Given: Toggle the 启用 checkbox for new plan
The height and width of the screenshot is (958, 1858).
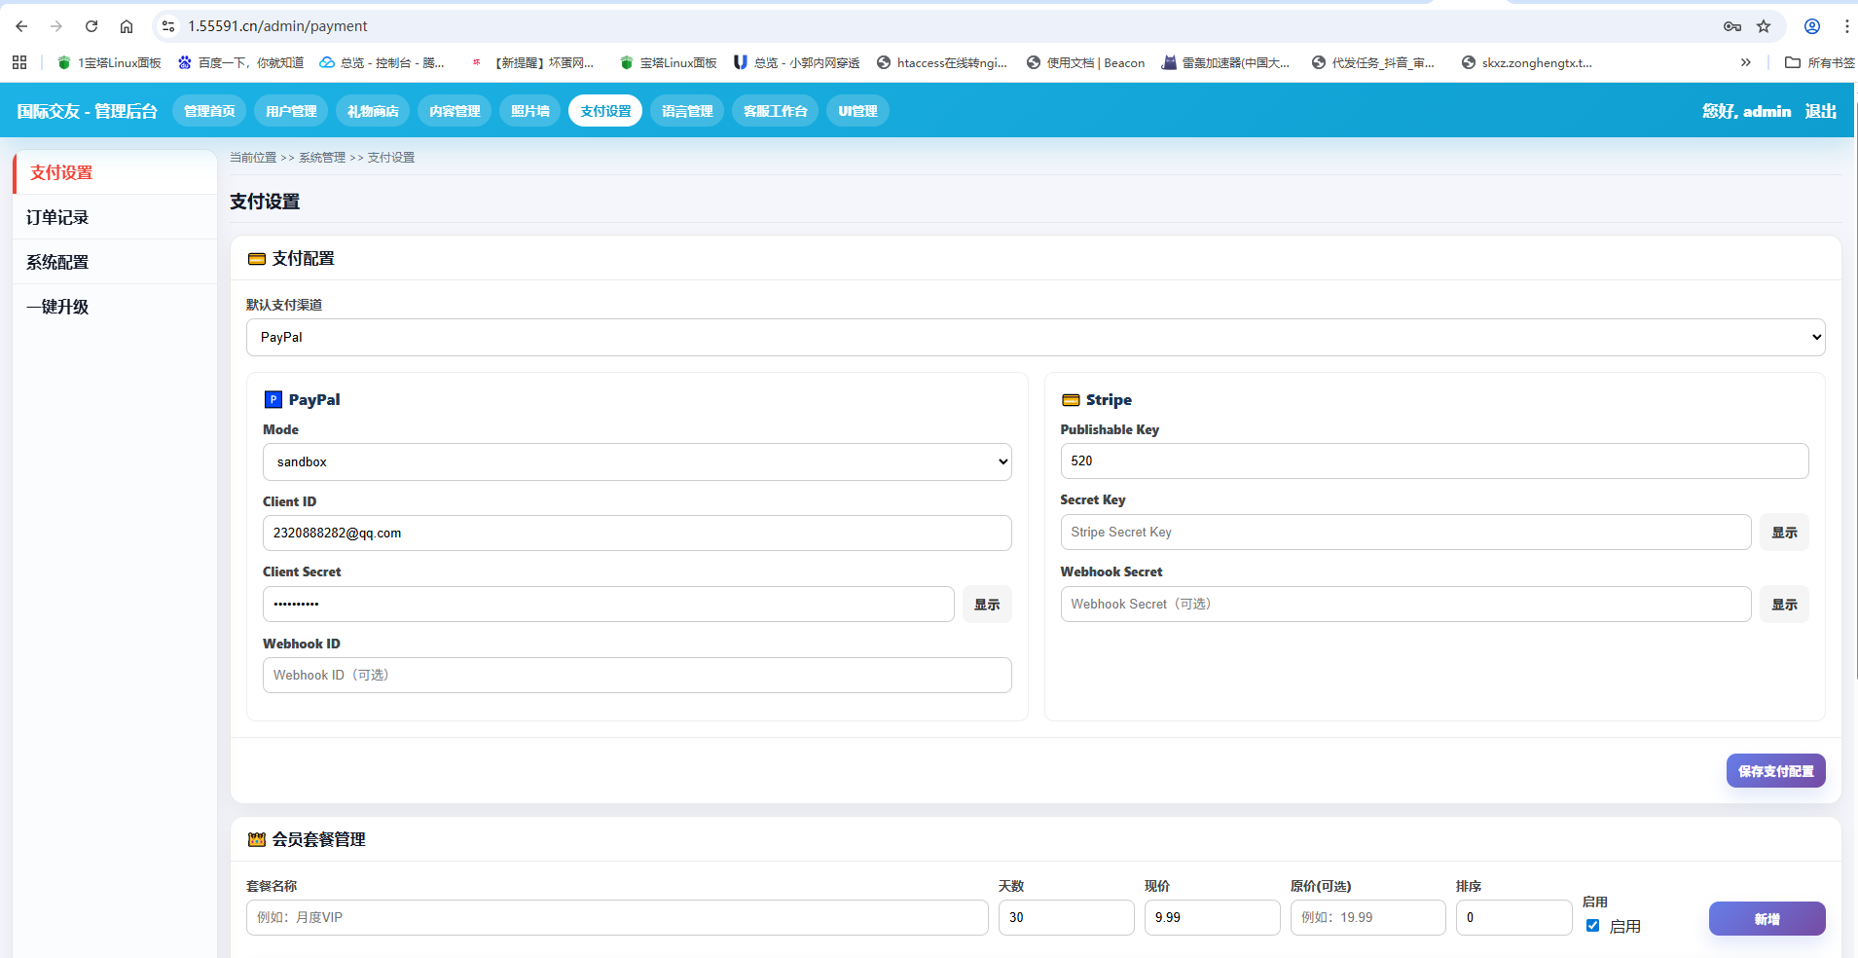Looking at the screenshot, I should coord(1592,926).
